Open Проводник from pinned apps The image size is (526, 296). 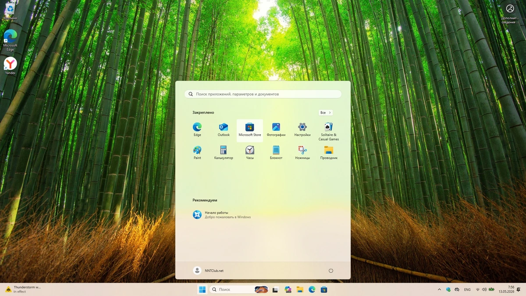[329, 153]
